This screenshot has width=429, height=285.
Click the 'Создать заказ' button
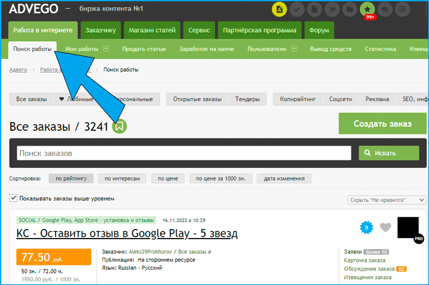383,124
